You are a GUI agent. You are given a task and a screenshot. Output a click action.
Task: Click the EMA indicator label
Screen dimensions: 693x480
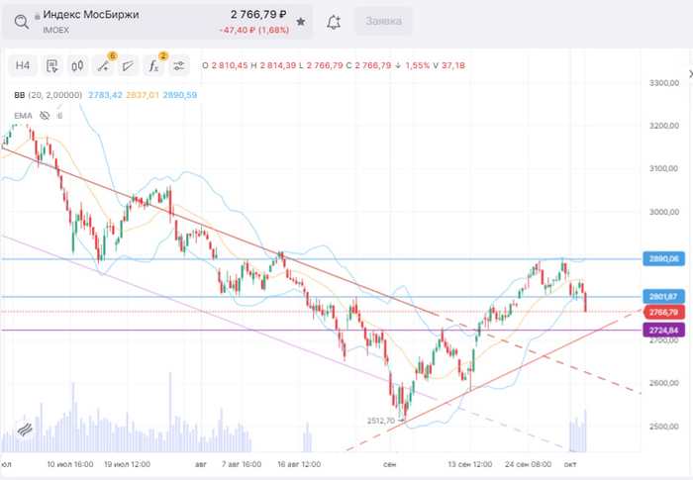click(23, 116)
